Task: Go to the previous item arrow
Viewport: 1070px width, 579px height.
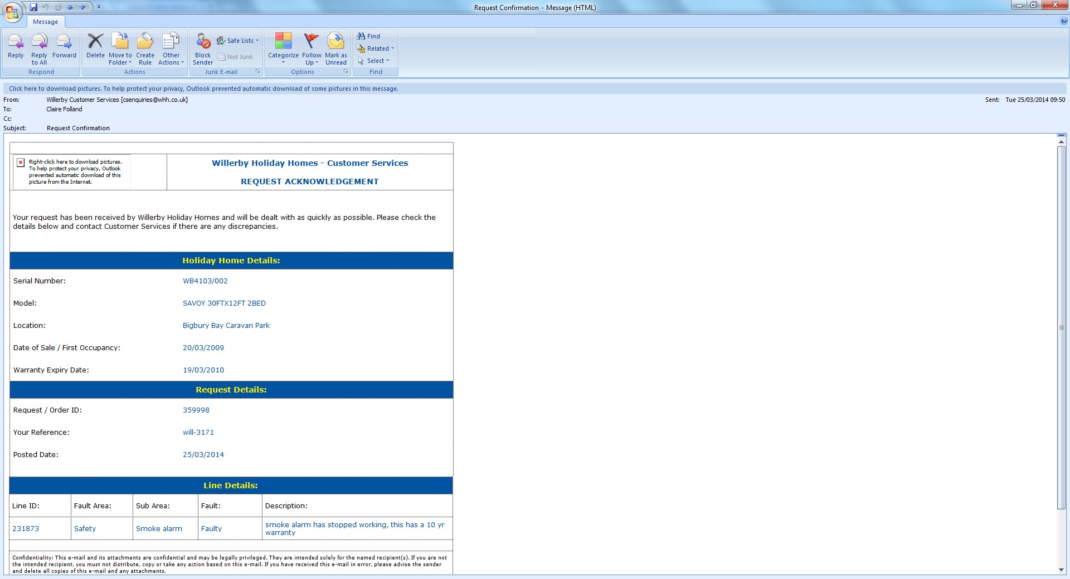Action: (x=70, y=7)
